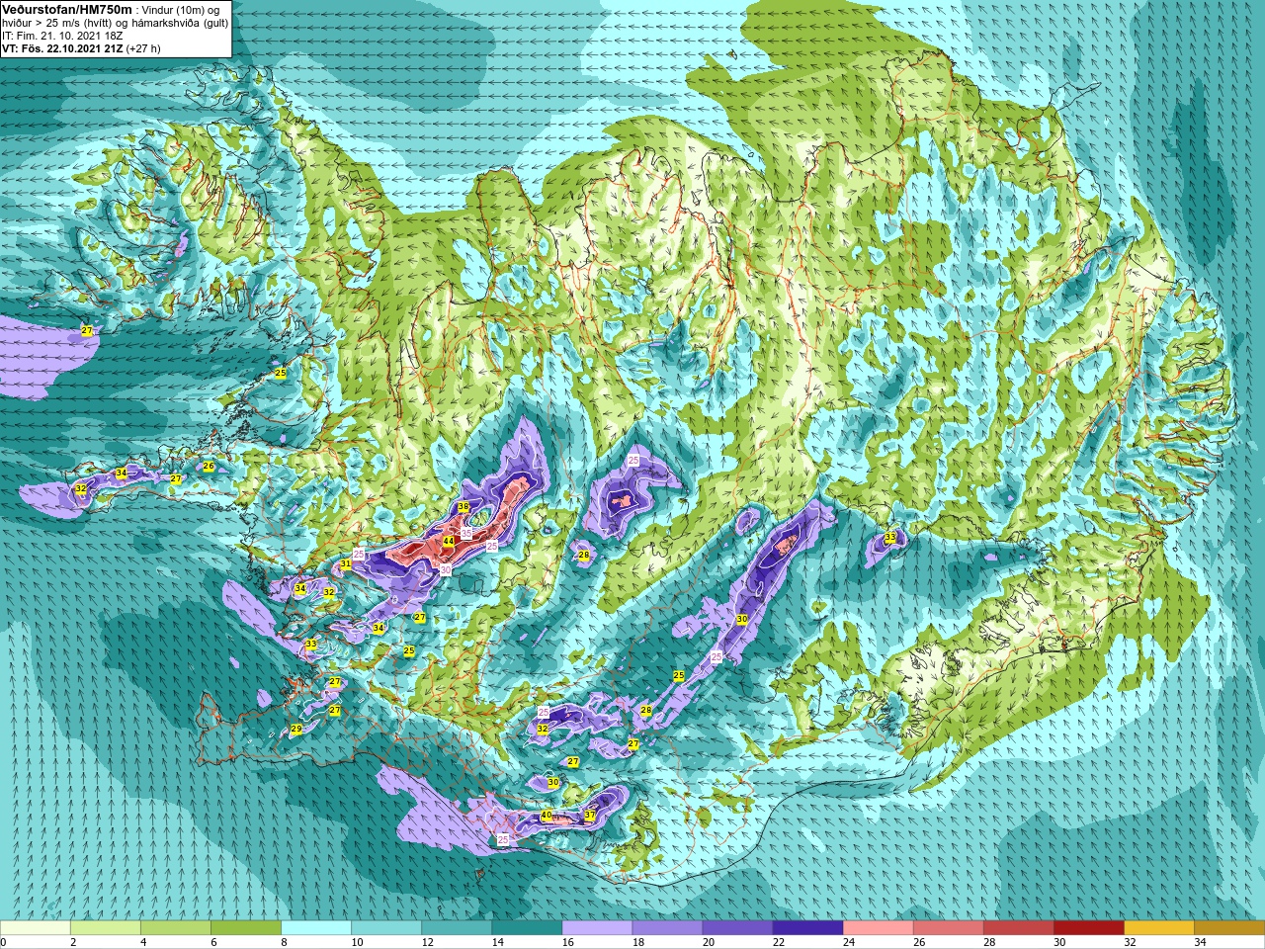Click the yellow 31 gust label
Image resolution: width=1265 pixels, height=949 pixels.
346,564
